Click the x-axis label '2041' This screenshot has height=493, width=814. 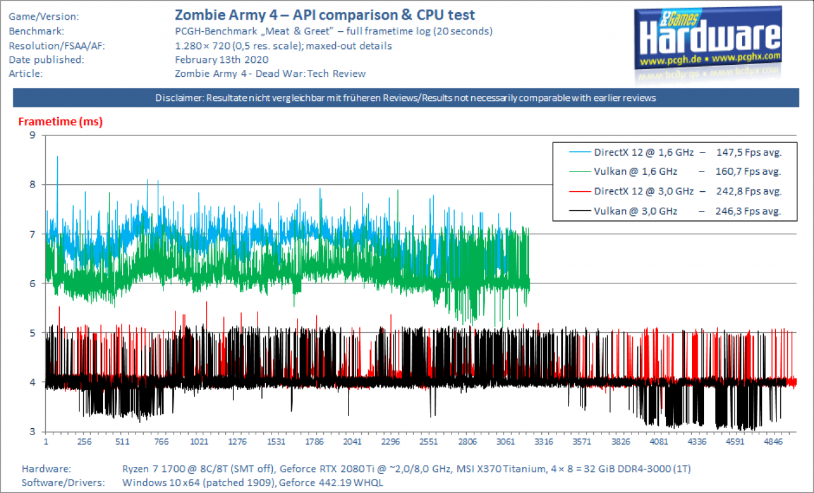pos(352,442)
